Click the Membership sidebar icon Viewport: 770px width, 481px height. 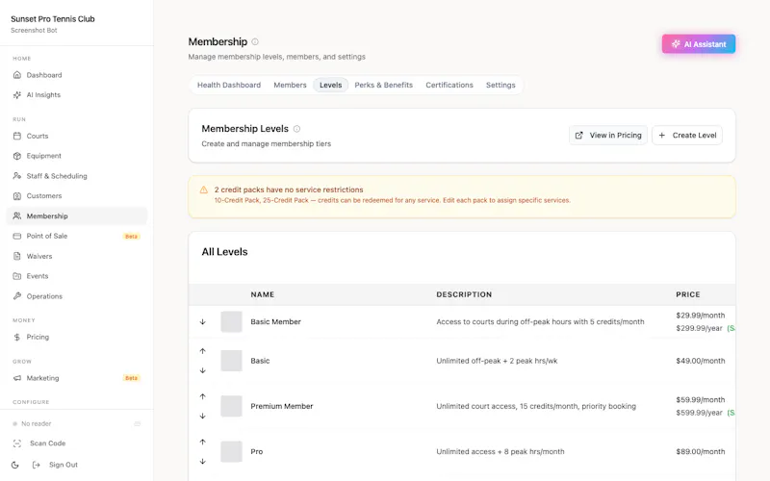(17, 215)
